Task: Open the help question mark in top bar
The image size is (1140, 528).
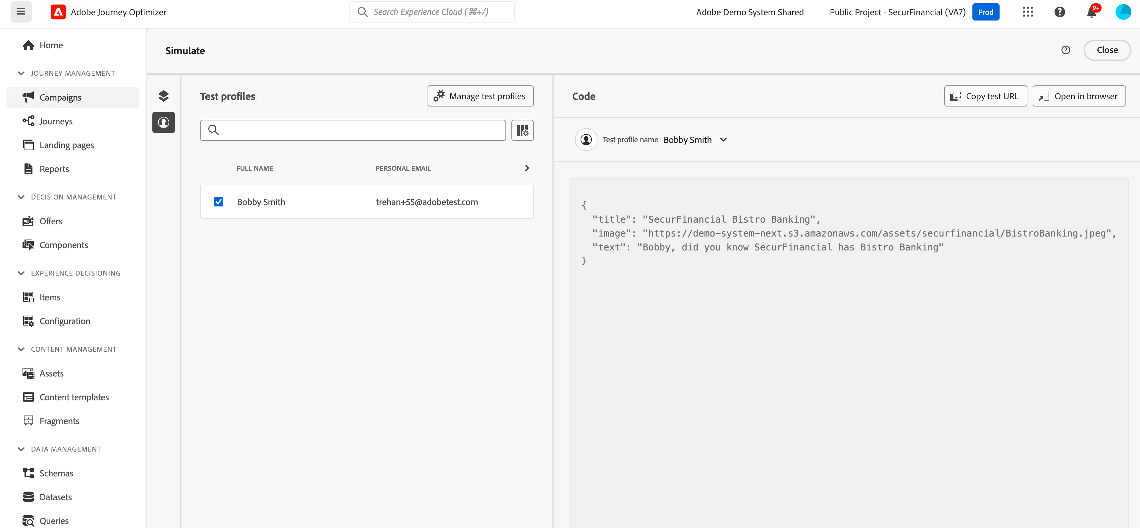Action: [1060, 12]
